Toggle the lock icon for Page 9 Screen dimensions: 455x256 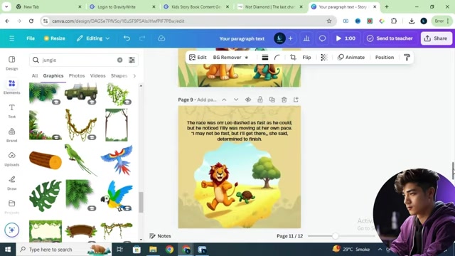click(x=260, y=100)
